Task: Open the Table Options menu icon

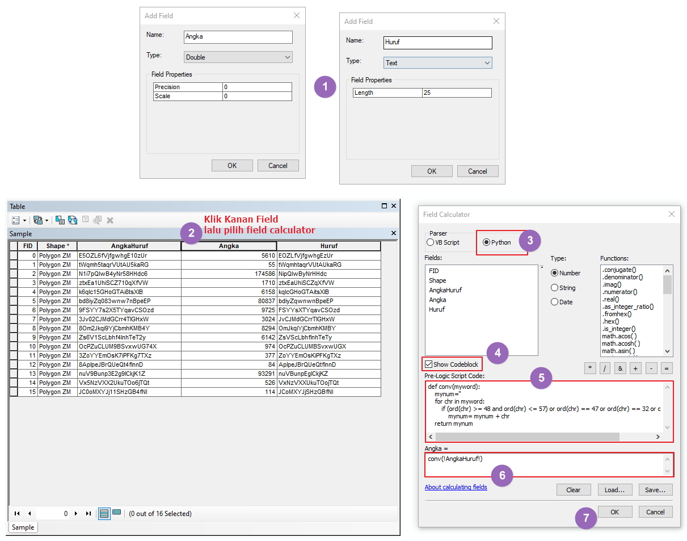Action: point(16,220)
